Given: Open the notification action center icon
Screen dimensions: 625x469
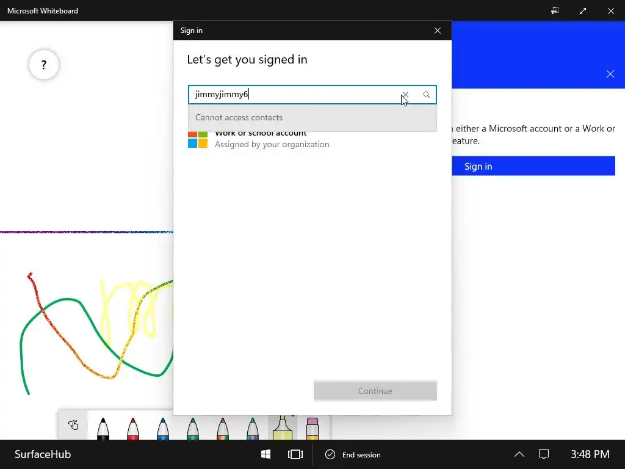Looking at the screenshot, I should (x=544, y=454).
